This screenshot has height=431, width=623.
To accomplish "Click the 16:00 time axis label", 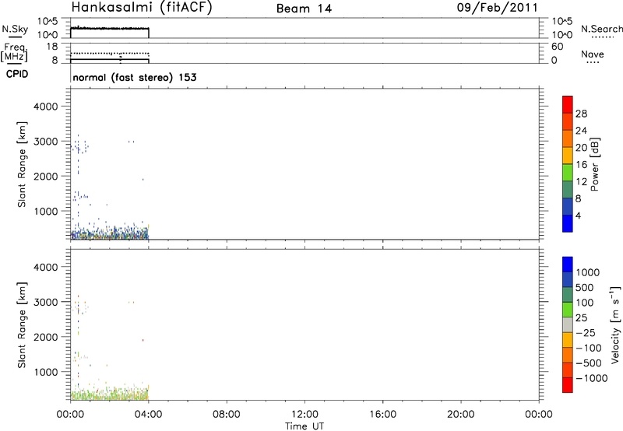I will pyautogui.click(x=382, y=415).
